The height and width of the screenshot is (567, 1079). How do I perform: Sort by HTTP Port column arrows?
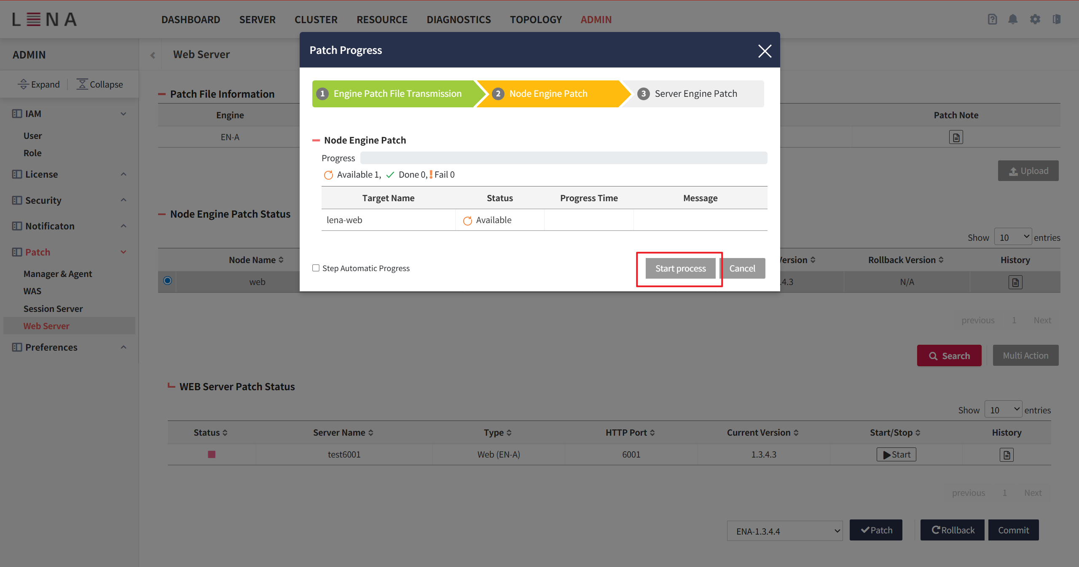tap(652, 433)
